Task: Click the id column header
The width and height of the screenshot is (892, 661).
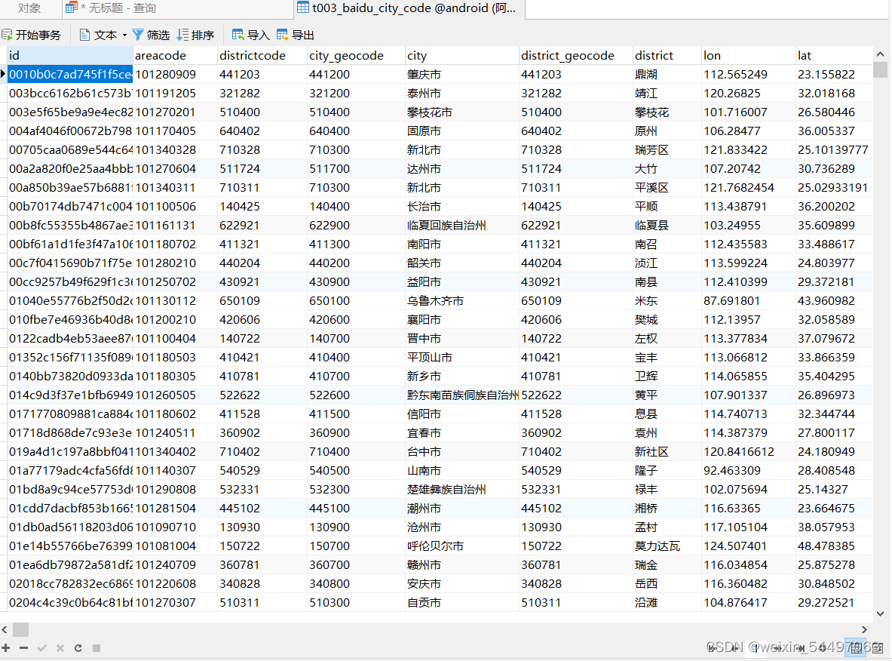Action: [x=70, y=55]
